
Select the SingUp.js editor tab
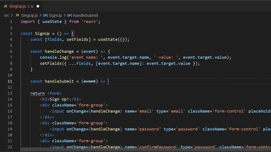coord(22,6)
